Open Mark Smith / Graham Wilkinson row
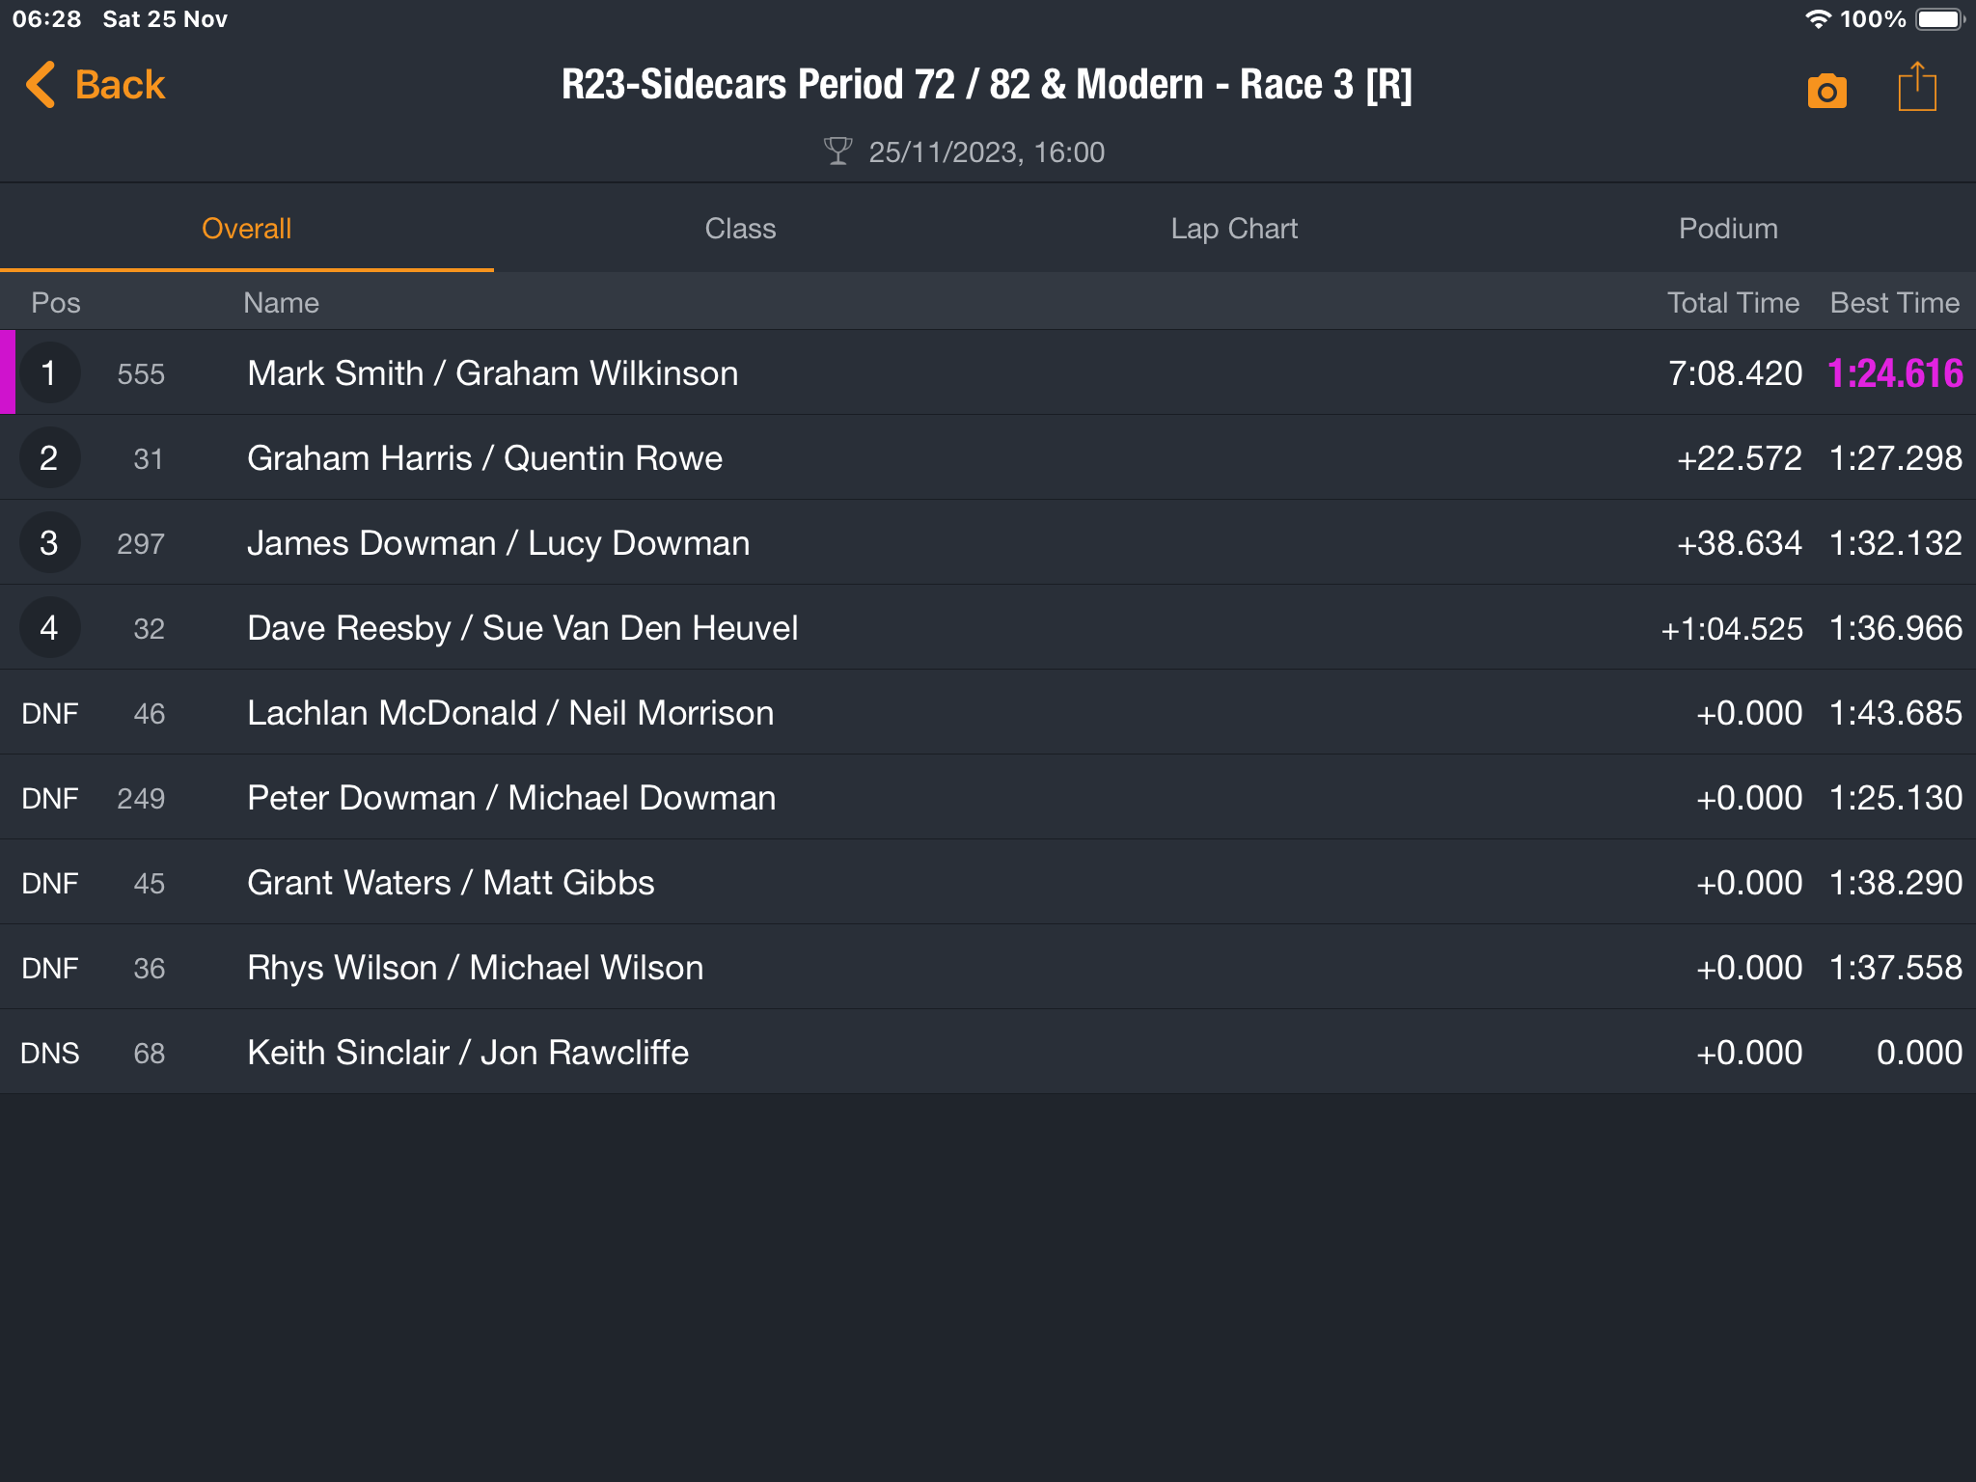 (988, 372)
